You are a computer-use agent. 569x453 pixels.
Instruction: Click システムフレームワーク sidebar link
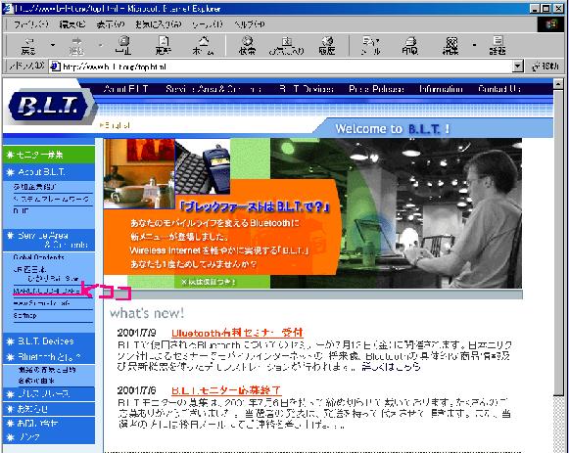[x=51, y=199]
